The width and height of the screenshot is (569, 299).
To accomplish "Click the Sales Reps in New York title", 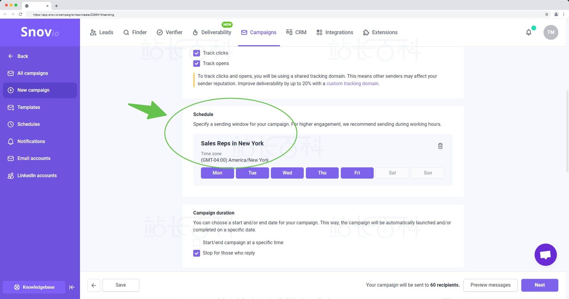I will [x=232, y=144].
